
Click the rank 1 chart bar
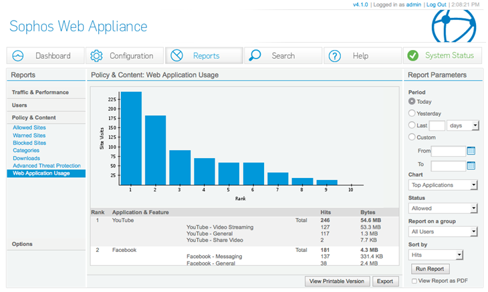click(x=131, y=138)
